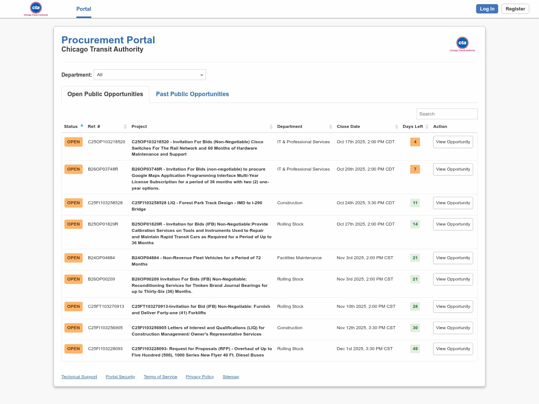This screenshot has width=539, height=404.
Task: Sort by Days Left column arrows
Action: [427, 127]
